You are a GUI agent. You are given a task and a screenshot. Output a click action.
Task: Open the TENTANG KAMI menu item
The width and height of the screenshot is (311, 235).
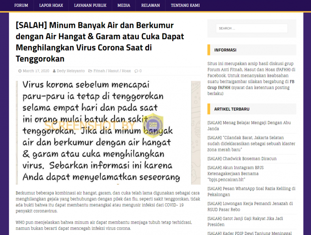(x=185, y=6)
